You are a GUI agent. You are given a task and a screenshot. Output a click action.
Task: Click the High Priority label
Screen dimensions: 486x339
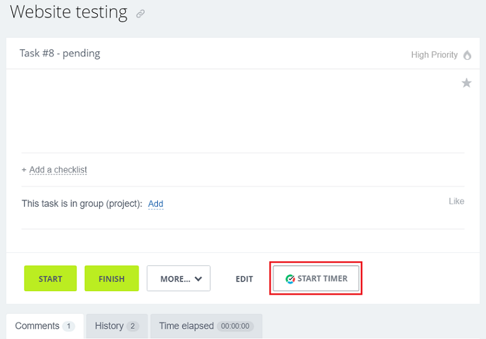point(434,55)
